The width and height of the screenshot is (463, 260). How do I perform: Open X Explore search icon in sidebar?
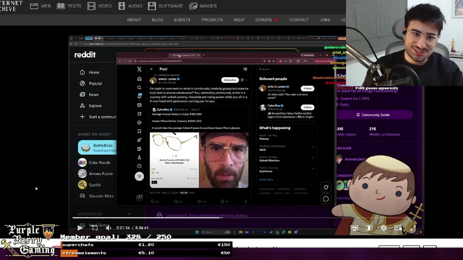pos(139,87)
